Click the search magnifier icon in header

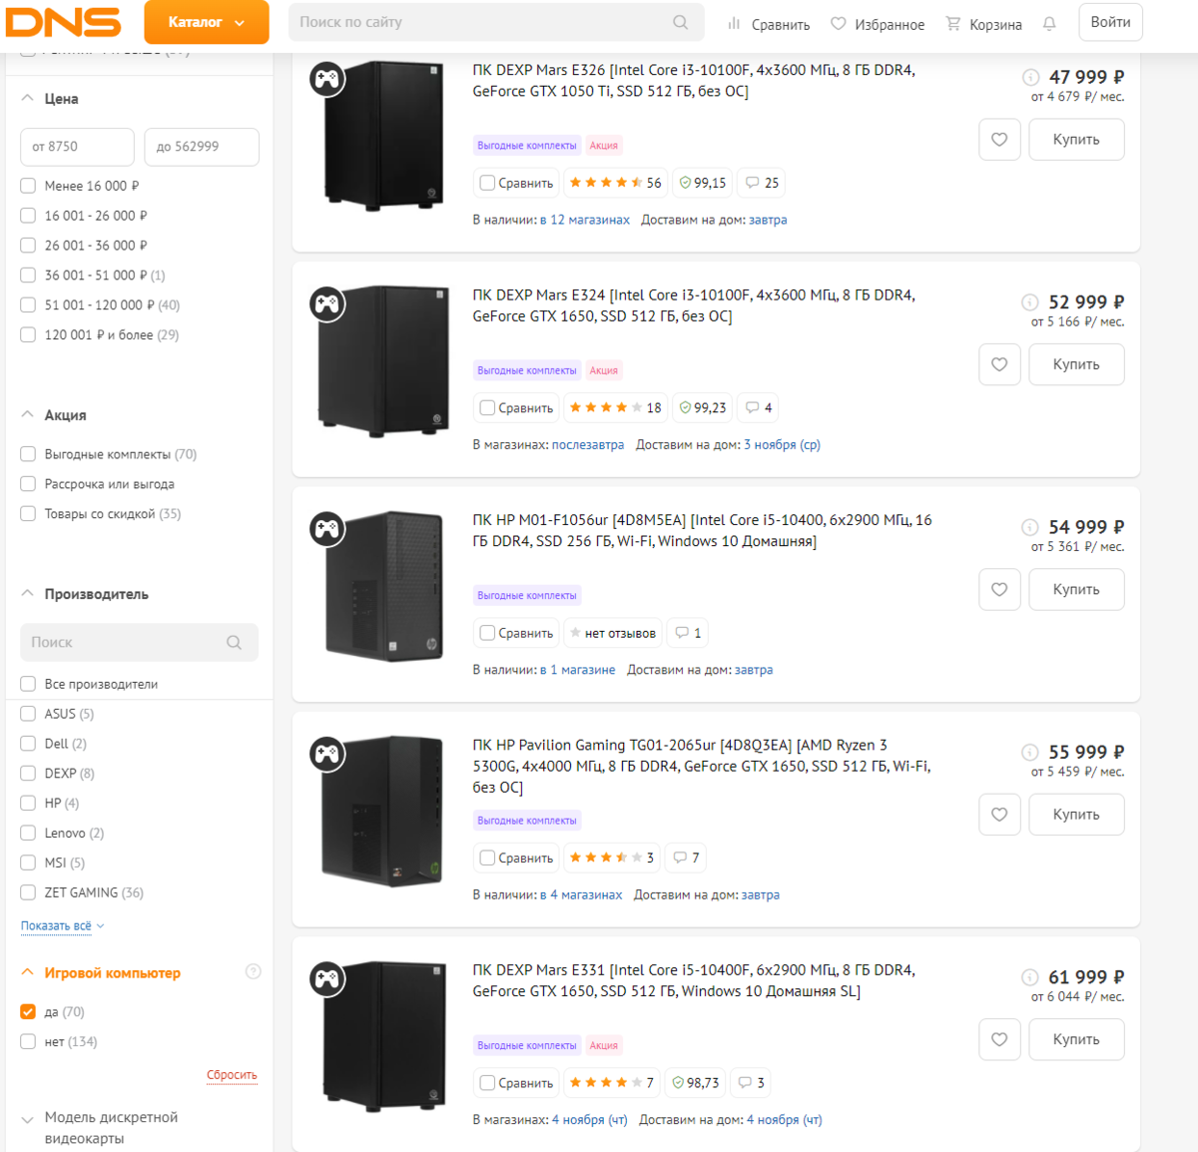[x=681, y=22]
